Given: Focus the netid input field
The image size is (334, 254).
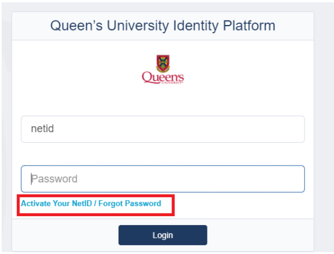Looking at the screenshot, I should click(x=163, y=129).
